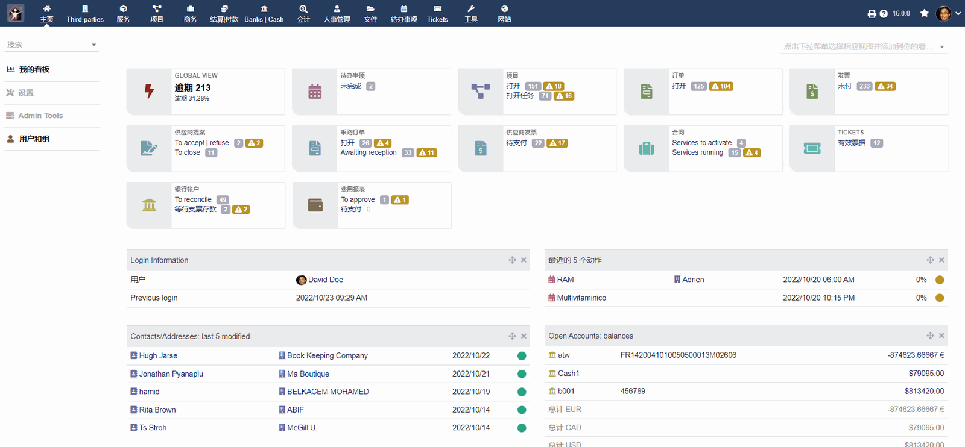965x447 pixels.
Task: Click the yellow status dot for RAM
Action: click(940, 280)
